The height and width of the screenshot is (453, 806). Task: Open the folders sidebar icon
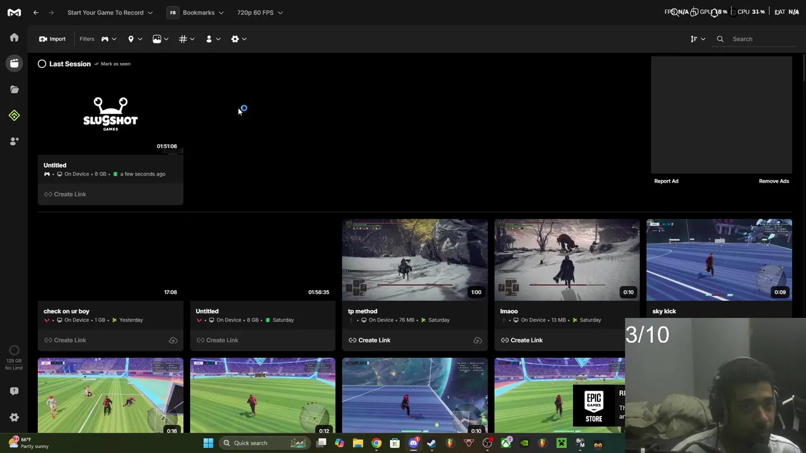(x=14, y=89)
